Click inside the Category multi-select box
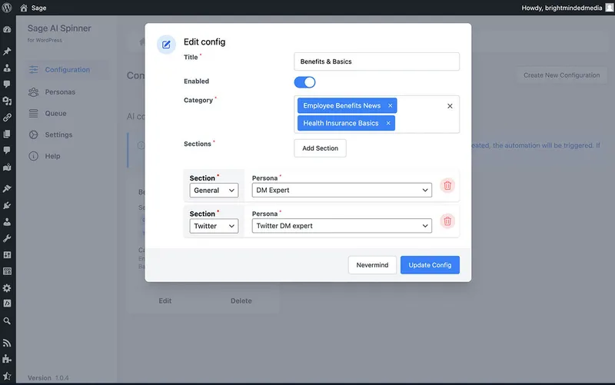 [x=377, y=115]
